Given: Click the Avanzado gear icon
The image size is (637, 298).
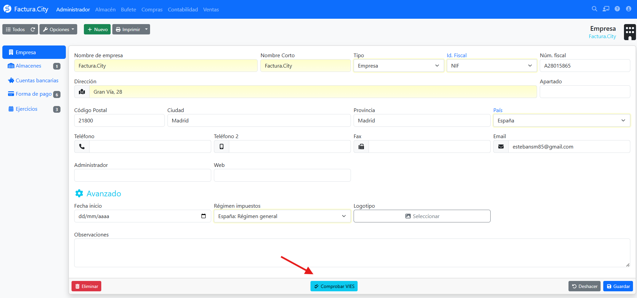Looking at the screenshot, I should (x=79, y=193).
